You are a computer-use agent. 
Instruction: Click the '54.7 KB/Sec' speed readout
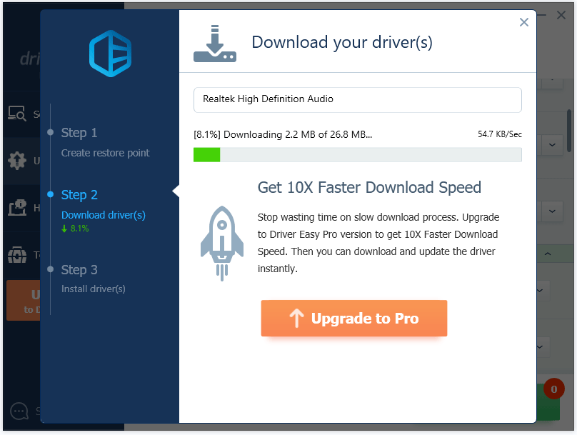pos(500,134)
